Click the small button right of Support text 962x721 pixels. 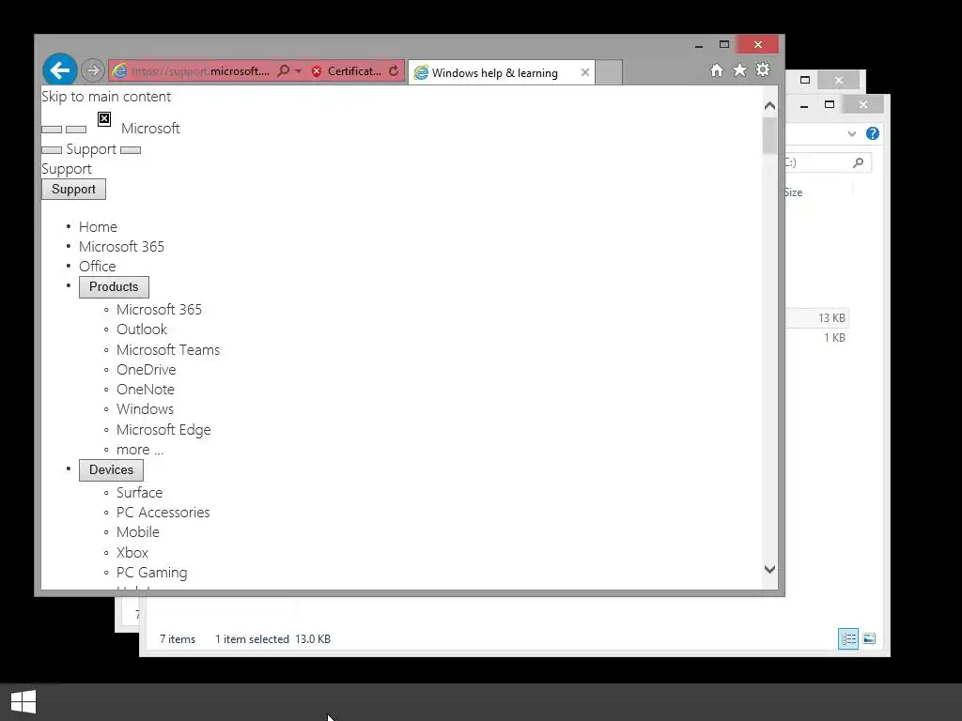click(131, 150)
